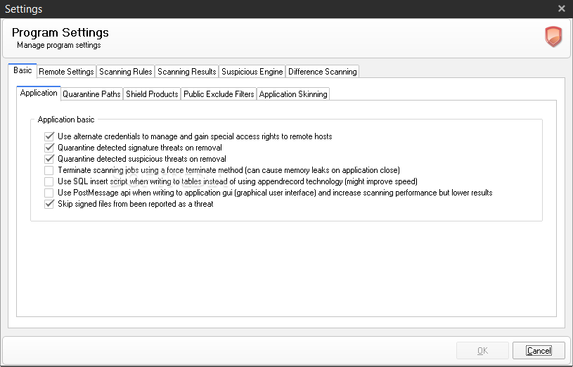The image size is (573, 367).
Task: Toggle alternate credentials for remote hosts checkbox
Action: point(49,136)
